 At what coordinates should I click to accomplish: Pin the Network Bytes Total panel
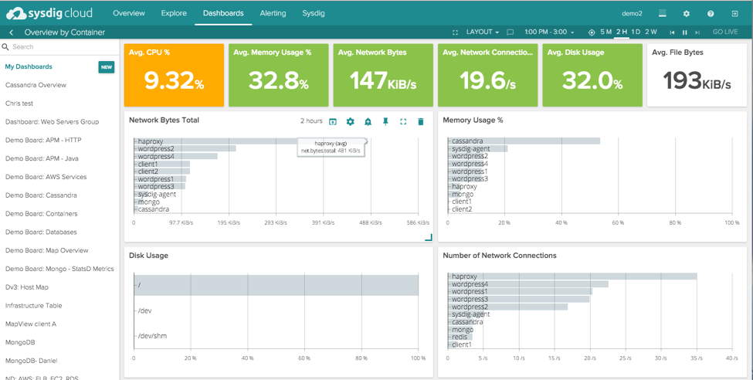click(x=385, y=121)
